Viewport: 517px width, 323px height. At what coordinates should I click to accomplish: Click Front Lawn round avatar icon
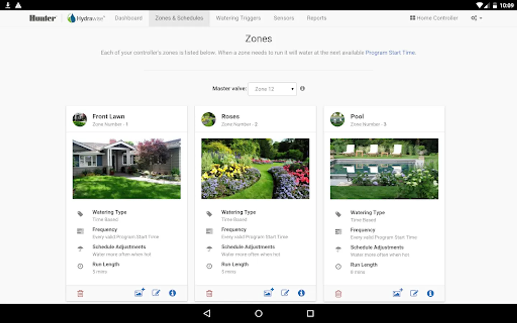point(80,120)
